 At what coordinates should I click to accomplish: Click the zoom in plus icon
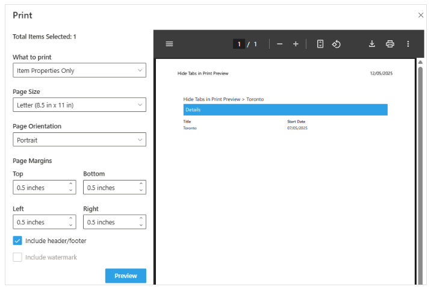point(296,44)
